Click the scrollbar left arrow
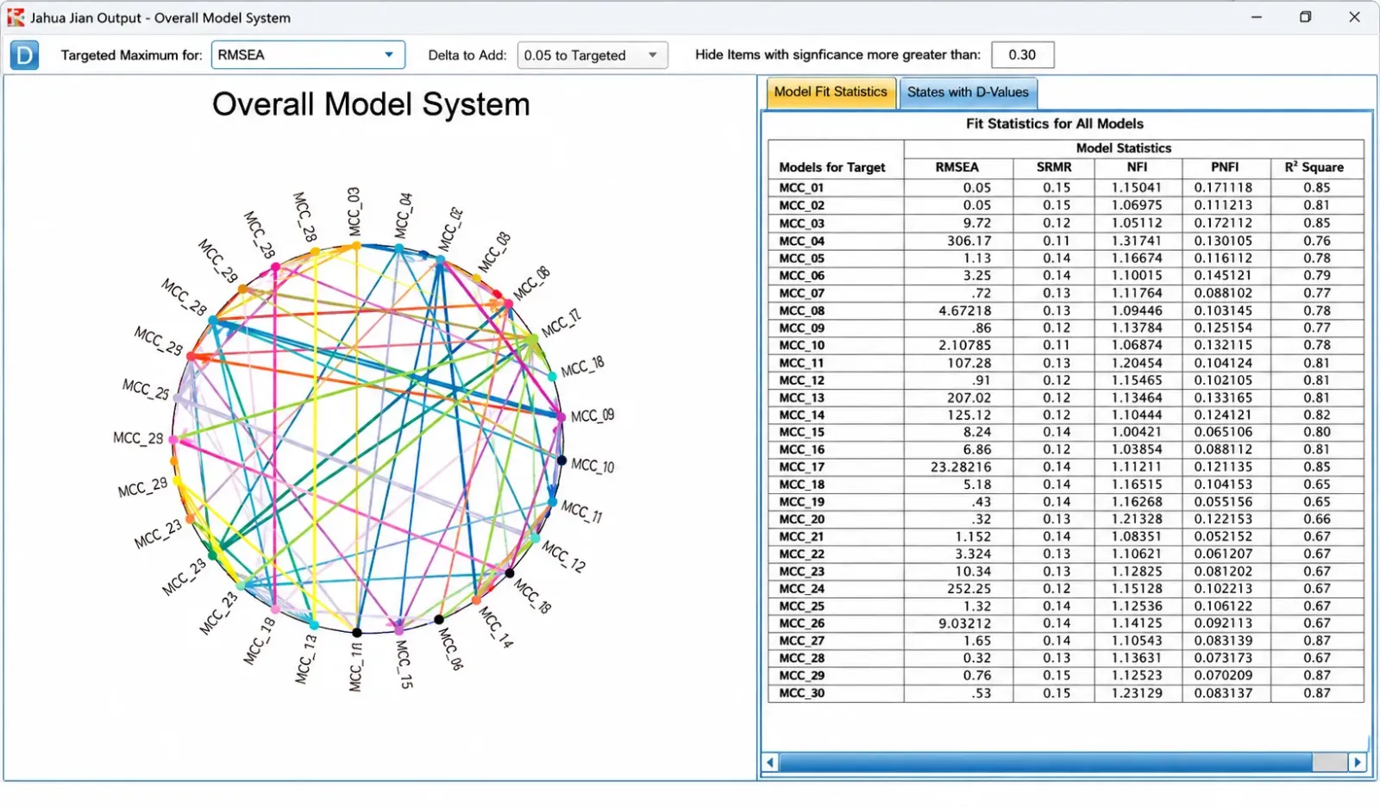Image resolution: width=1380 pixels, height=807 pixels. [771, 762]
